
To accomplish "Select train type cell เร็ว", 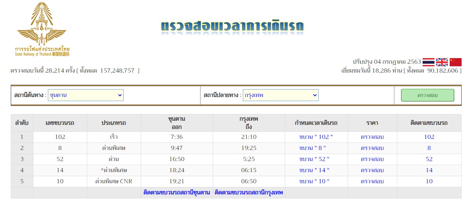I will tap(114, 137).
